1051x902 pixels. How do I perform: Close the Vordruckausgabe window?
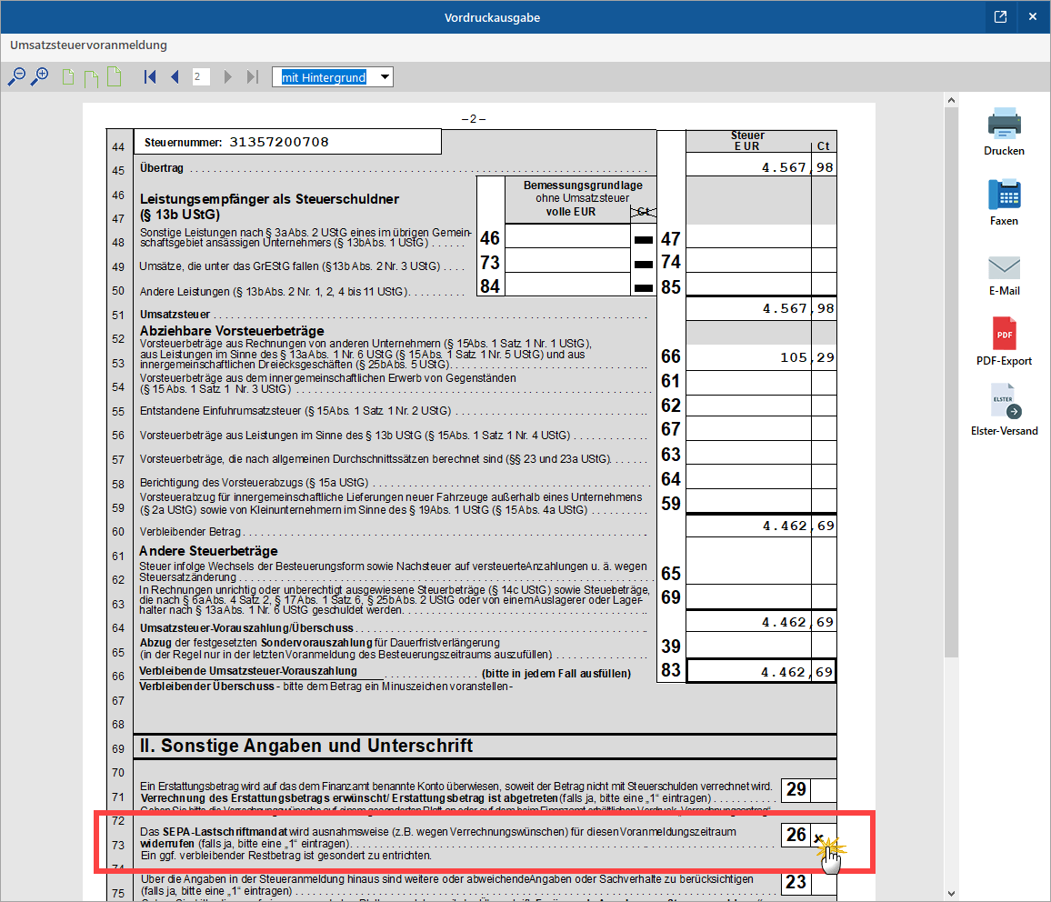pos(1032,17)
